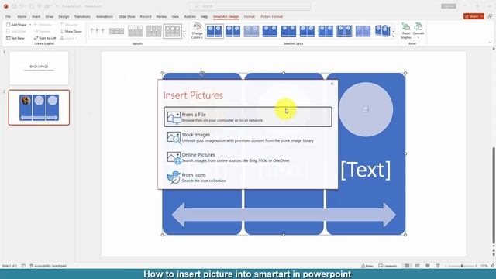Apply third pale SmartArt style thumbnail
The image size is (496, 279).
coord(251,31)
